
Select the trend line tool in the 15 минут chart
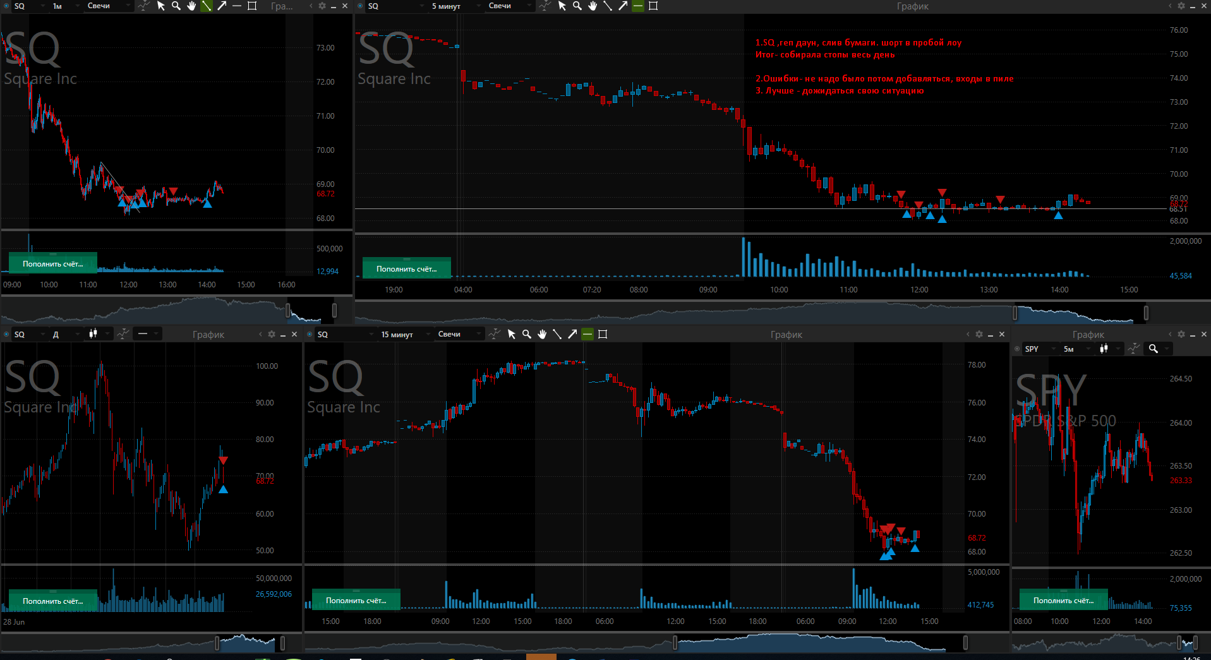(x=557, y=334)
